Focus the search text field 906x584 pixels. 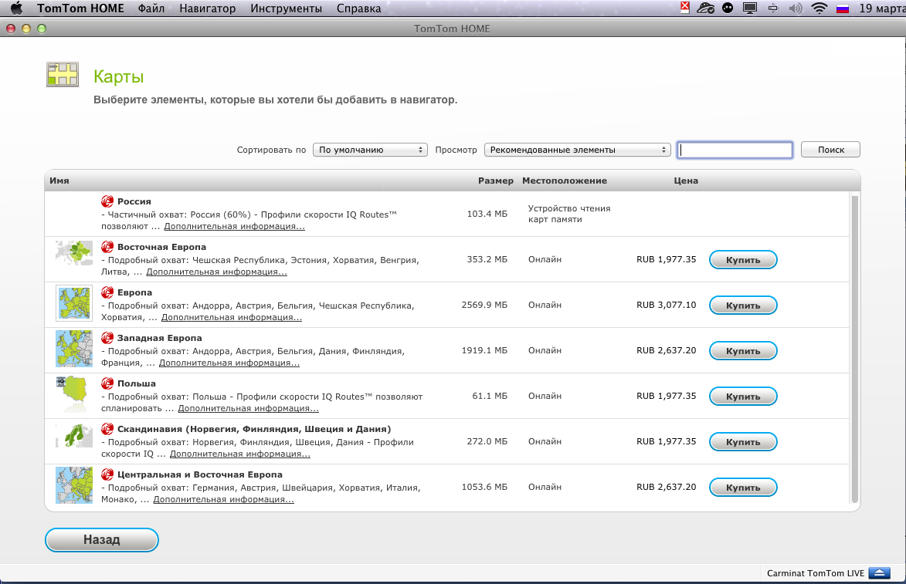pyautogui.click(x=735, y=150)
